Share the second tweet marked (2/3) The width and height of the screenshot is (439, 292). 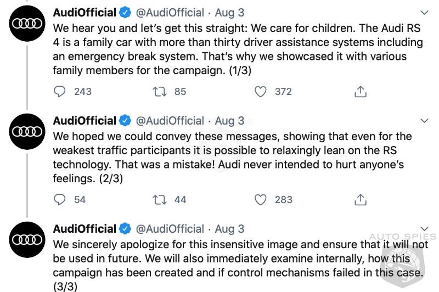pyautogui.click(x=361, y=199)
